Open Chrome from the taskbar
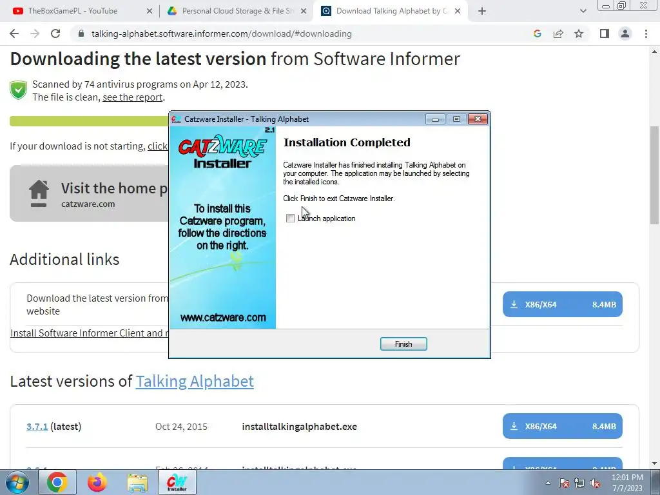This screenshot has width=660, height=495. click(57, 482)
